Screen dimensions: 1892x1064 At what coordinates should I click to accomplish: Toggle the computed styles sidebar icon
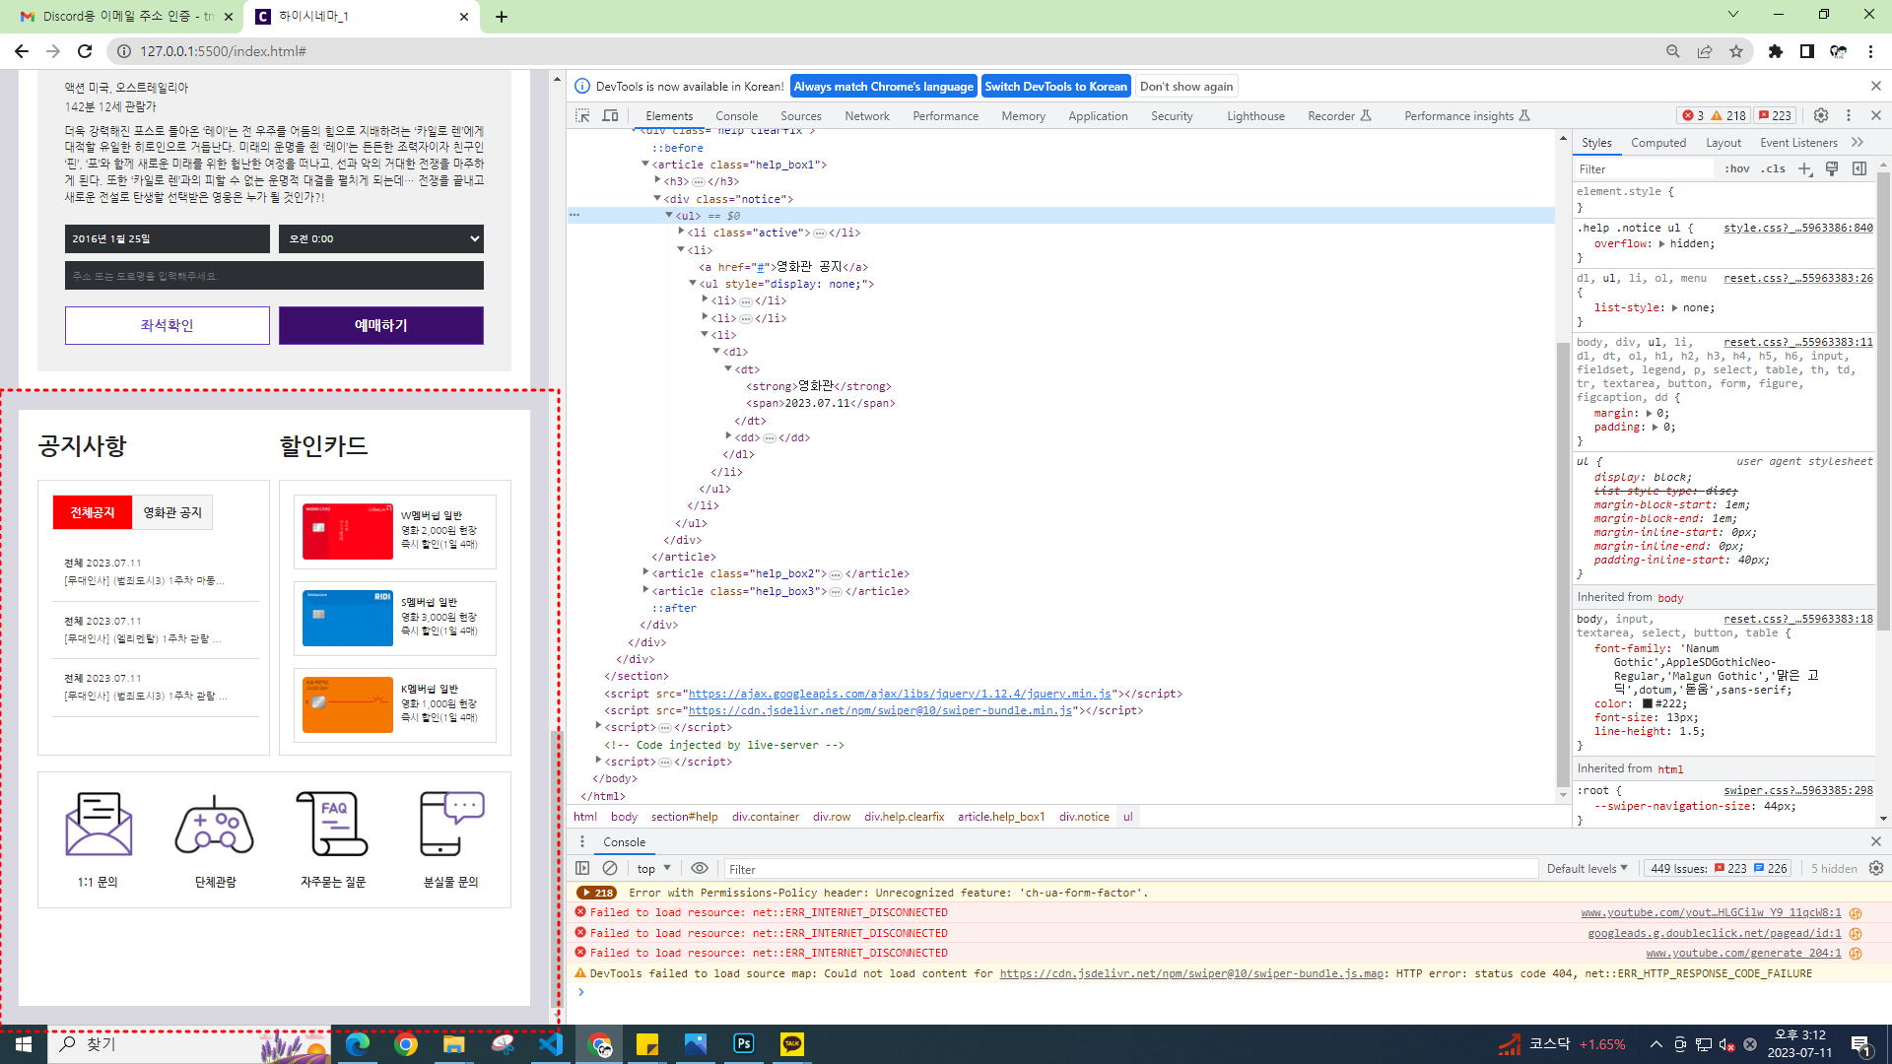point(1859,168)
